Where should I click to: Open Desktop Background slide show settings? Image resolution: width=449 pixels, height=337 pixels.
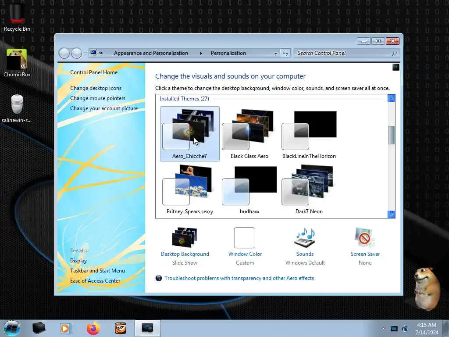pos(185,246)
